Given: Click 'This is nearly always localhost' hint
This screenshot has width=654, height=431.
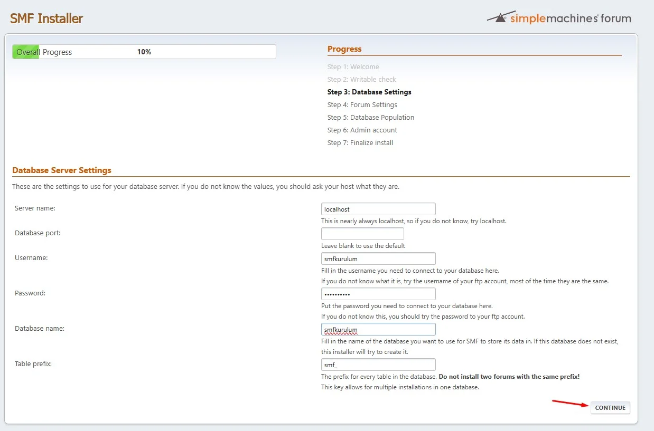Looking at the screenshot, I should tap(414, 221).
